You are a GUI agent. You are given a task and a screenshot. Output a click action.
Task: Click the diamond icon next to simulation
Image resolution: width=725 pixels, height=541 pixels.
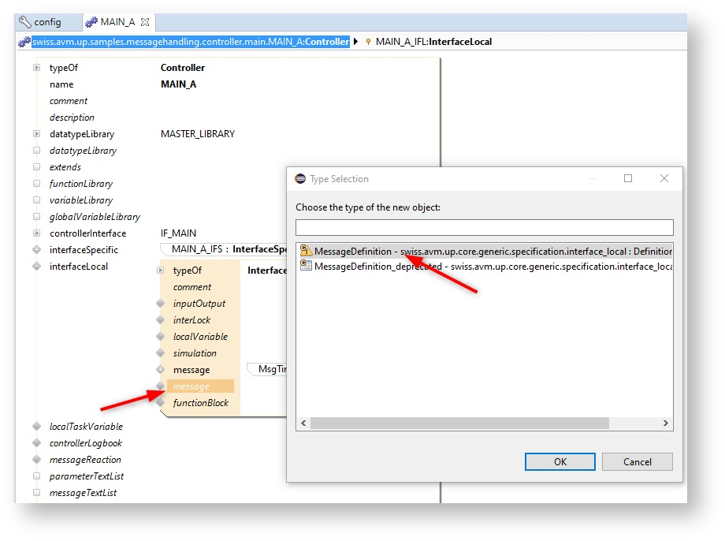pos(161,353)
